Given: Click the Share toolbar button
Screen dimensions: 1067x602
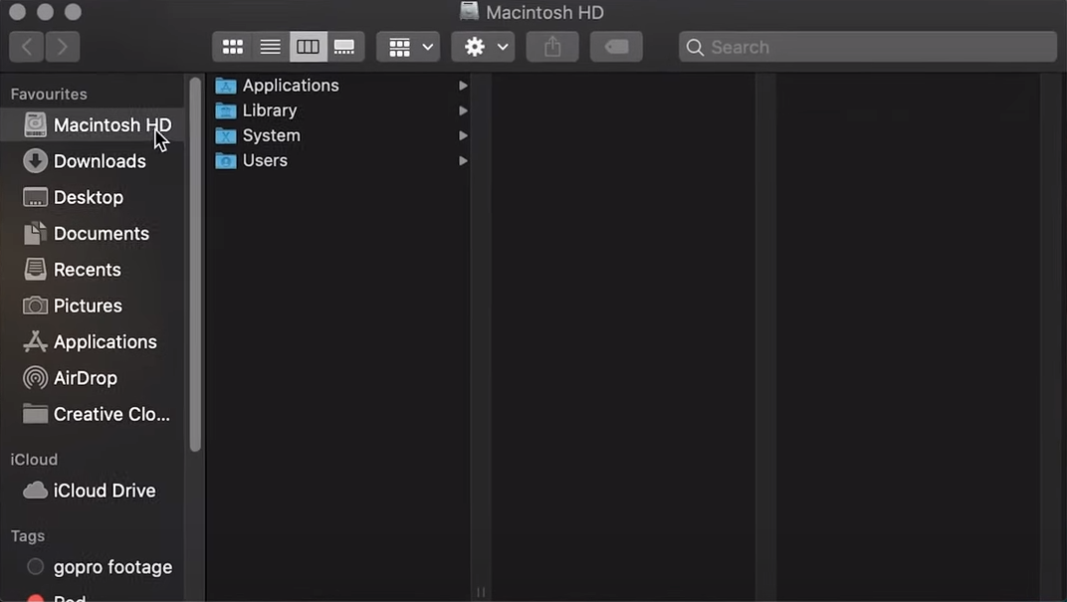Looking at the screenshot, I should [552, 47].
